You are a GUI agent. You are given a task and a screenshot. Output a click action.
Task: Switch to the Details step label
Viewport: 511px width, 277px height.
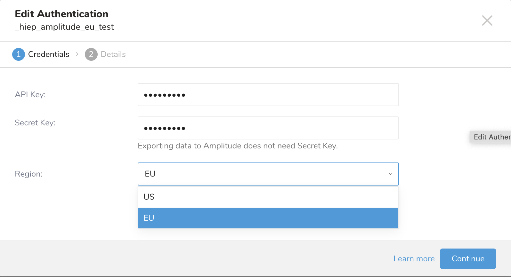tap(113, 54)
